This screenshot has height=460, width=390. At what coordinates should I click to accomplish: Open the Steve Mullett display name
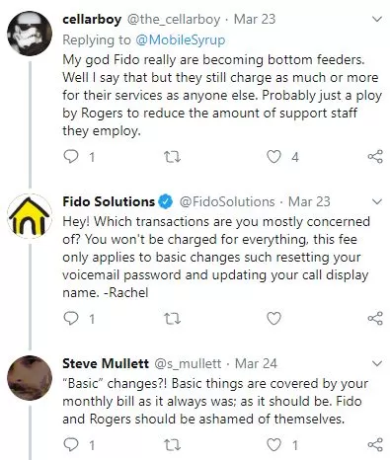[x=106, y=363]
